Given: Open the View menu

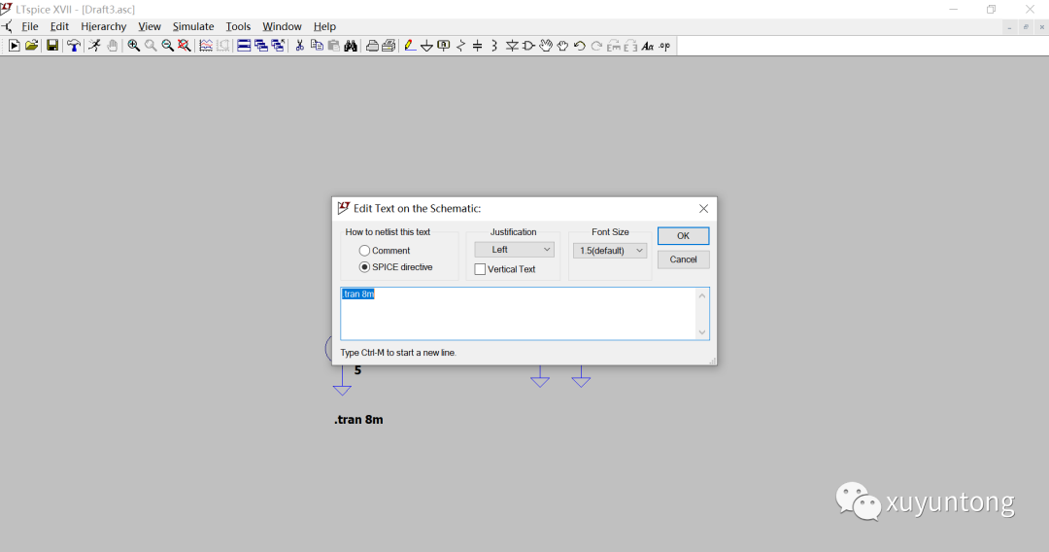Looking at the screenshot, I should tap(150, 26).
